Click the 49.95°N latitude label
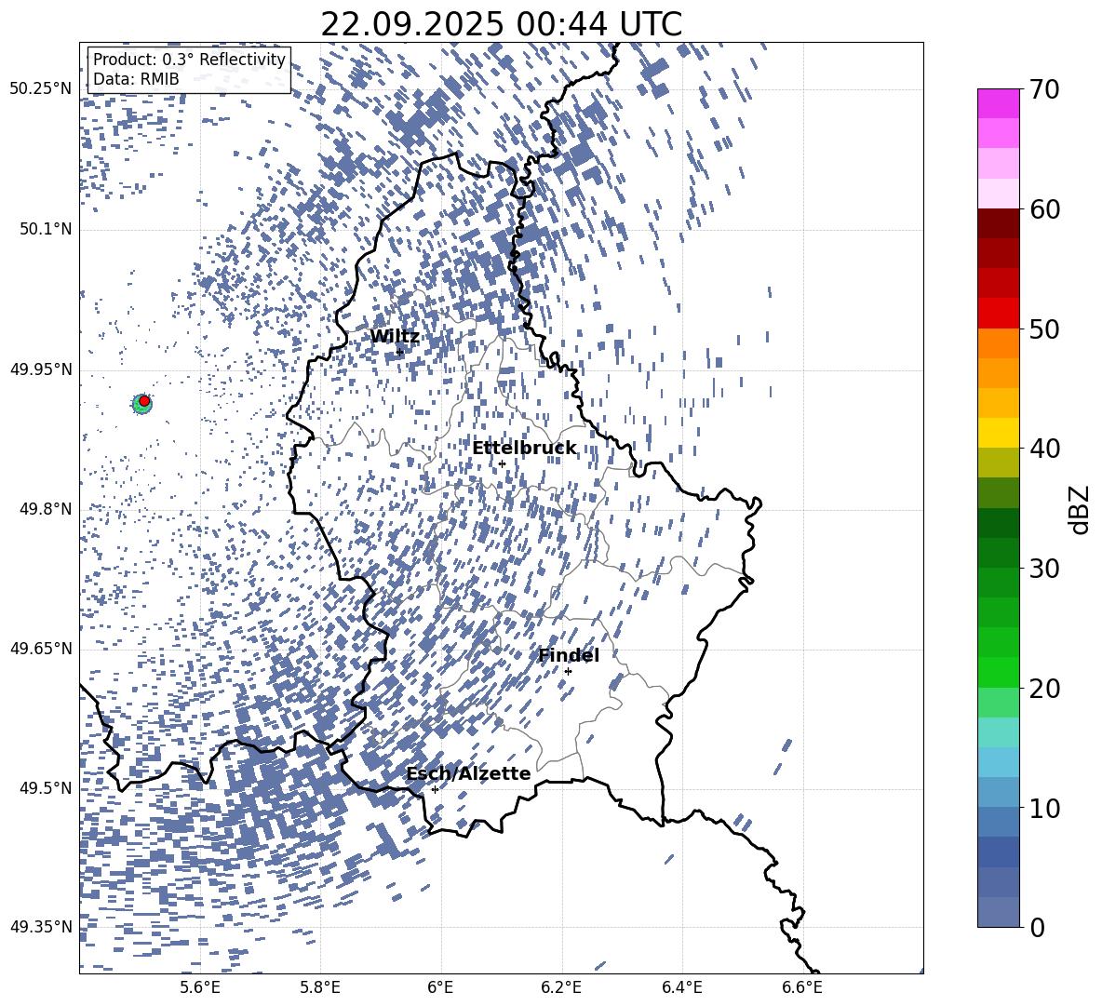Image resolution: width=1102 pixels, height=1006 pixels. tap(41, 369)
